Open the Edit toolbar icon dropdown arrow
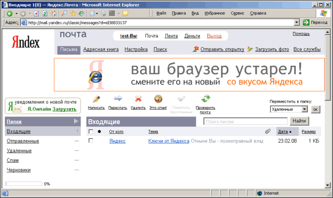This screenshot has height=198, width=333. pyautogui.click(x=119, y=13)
